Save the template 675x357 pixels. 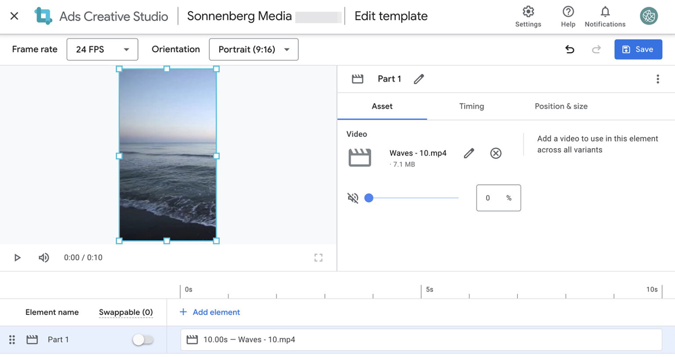pos(638,49)
